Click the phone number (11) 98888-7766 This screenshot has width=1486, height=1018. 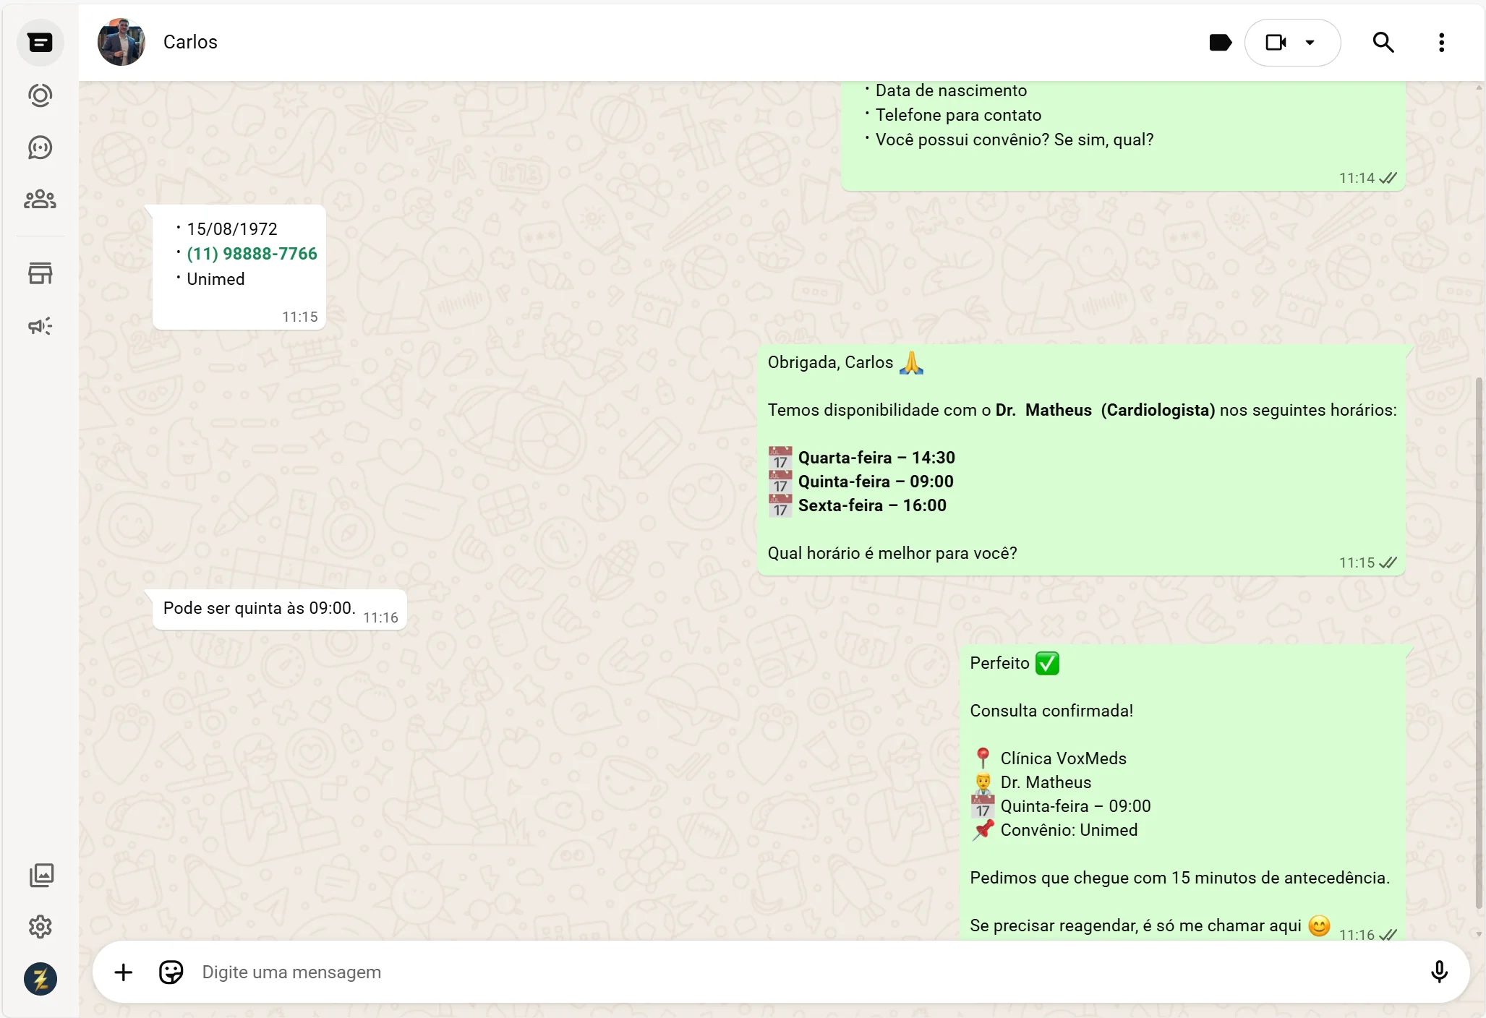click(251, 253)
